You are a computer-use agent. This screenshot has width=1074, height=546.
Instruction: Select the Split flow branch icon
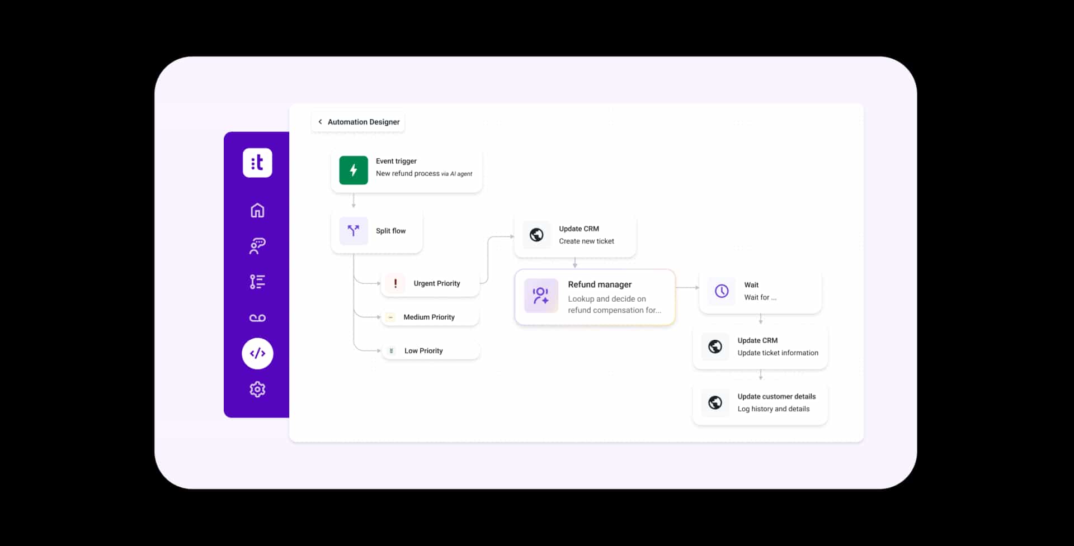point(353,230)
